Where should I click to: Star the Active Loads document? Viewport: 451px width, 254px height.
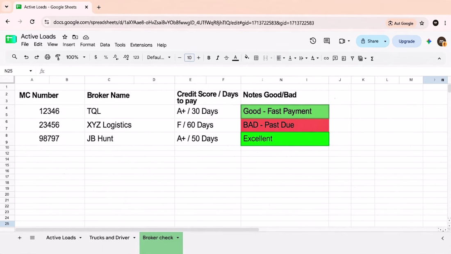pos(65,37)
